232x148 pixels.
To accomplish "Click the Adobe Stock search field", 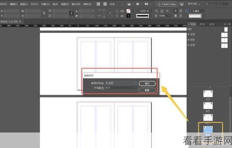I will [x=217, y=4].
